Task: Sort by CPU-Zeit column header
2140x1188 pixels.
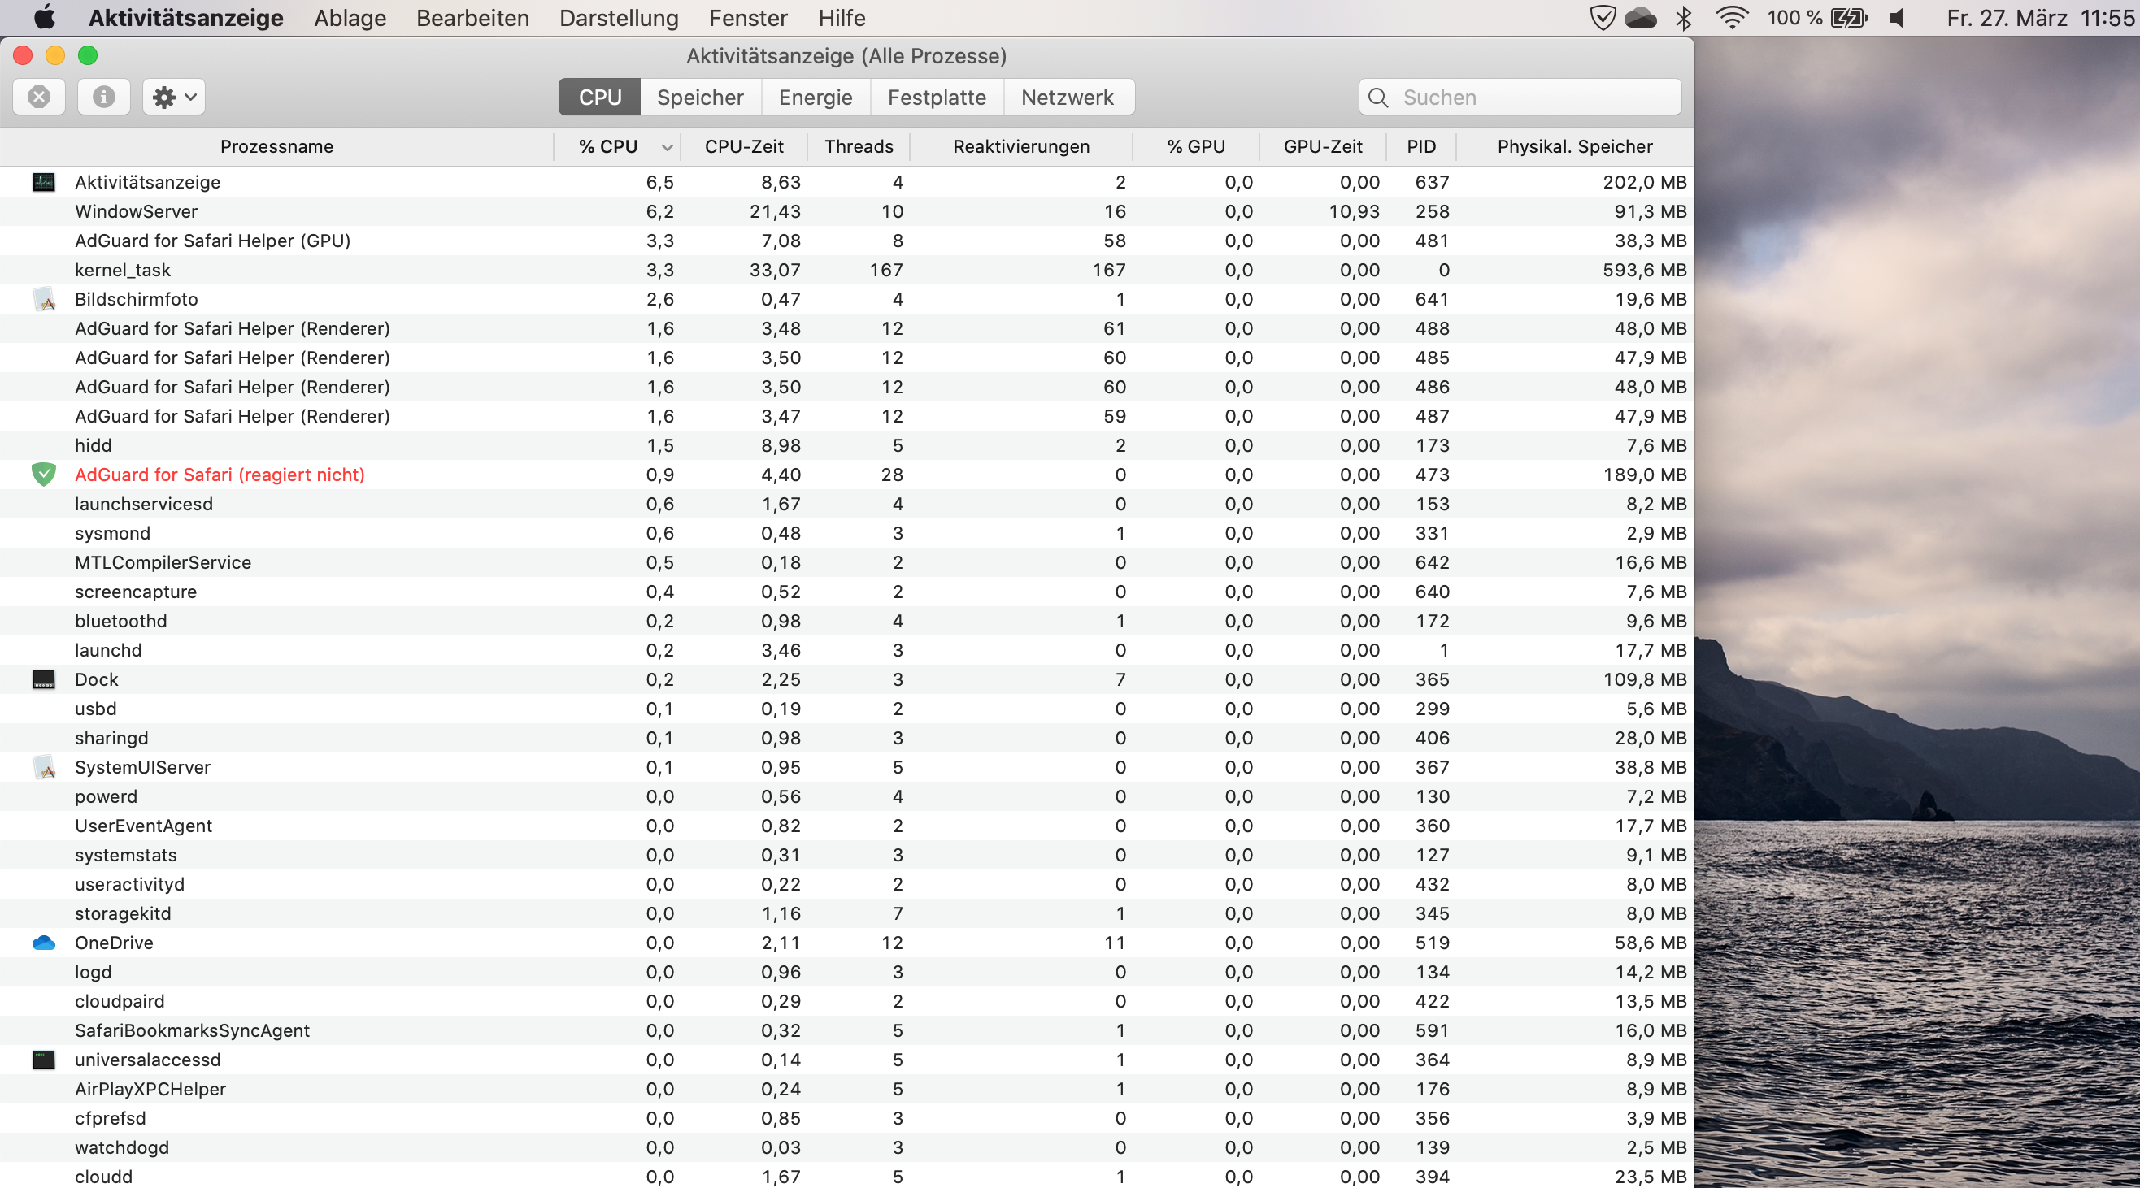Action: pyautogui.click(x=744, y=146)
